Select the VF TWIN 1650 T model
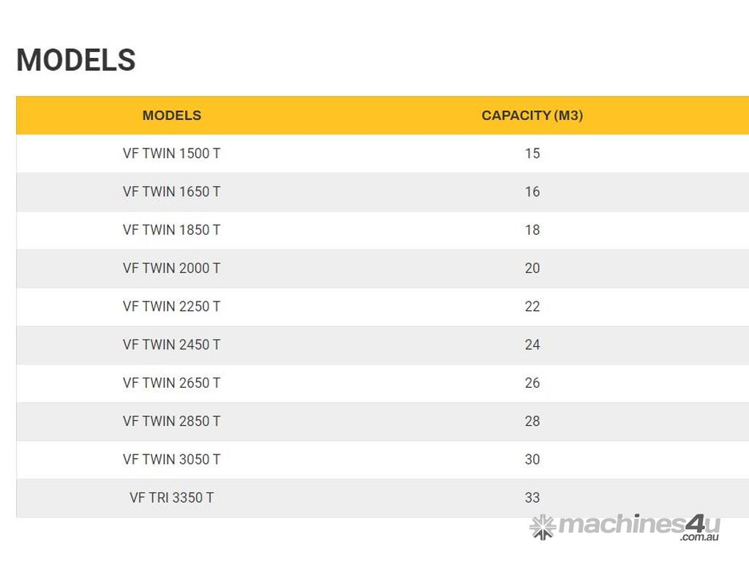 171,192
